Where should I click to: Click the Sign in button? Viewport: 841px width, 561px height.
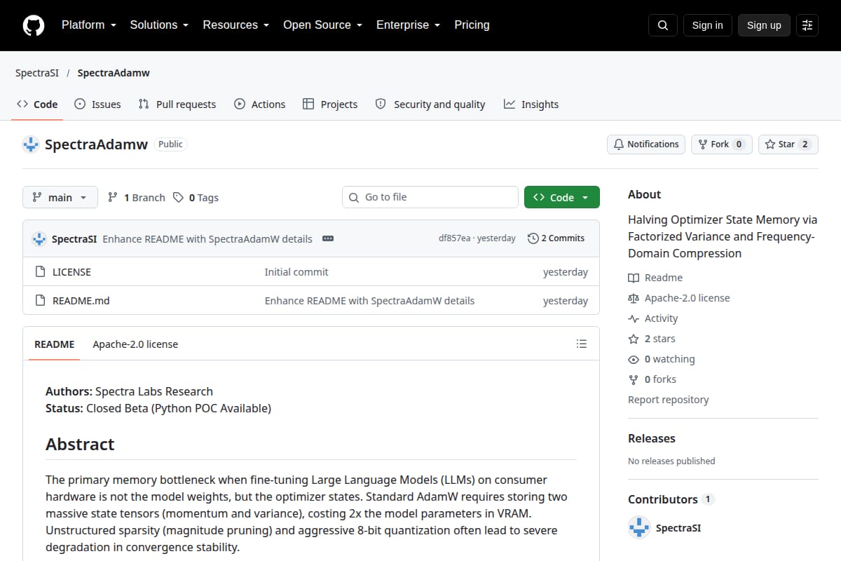coord(707,25)
